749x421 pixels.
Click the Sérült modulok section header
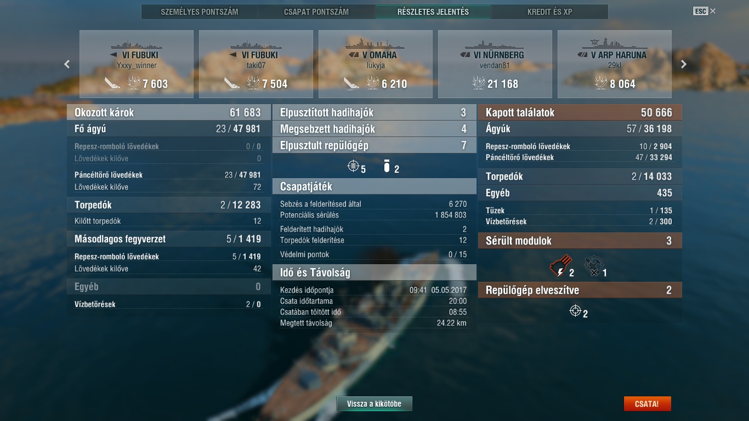click(x=580, y=241)
